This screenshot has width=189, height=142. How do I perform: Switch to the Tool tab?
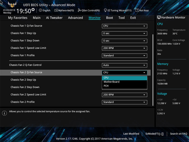pyautogui.click(x=122, y=18)
